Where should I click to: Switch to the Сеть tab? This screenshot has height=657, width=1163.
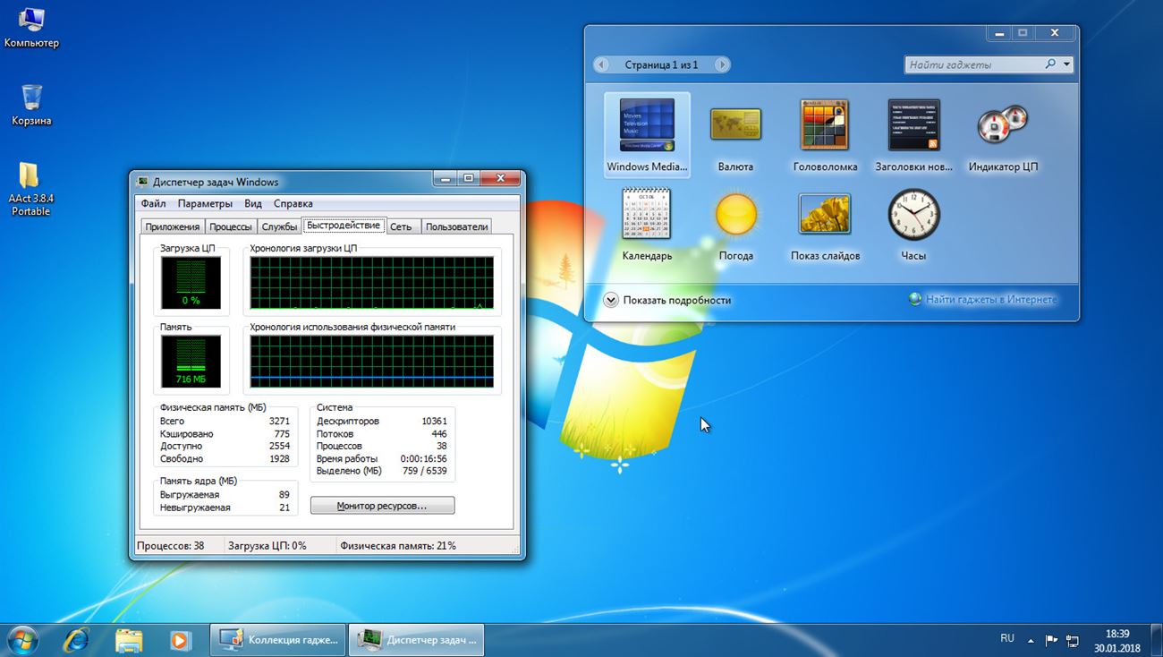pyautogui.click(x=401, y=226)
